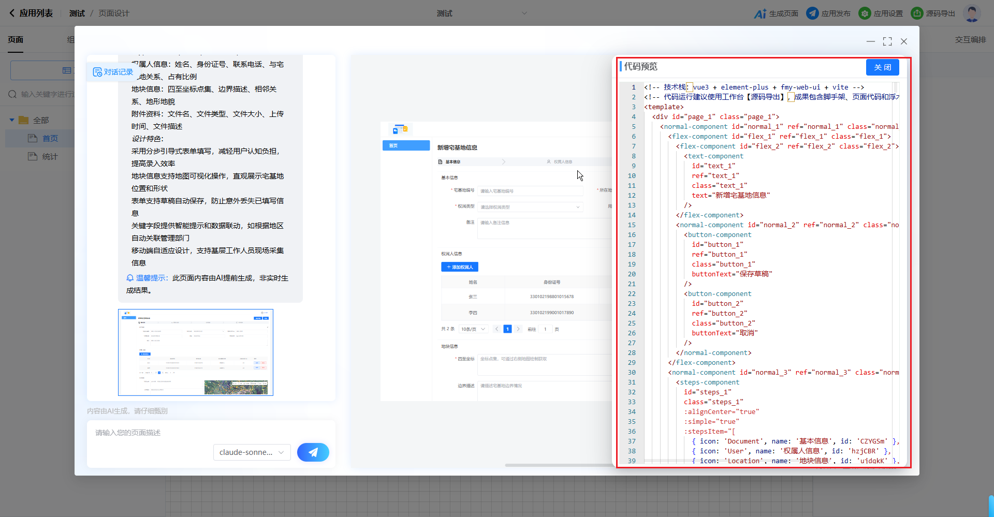Click the 关闭 button in code preview

[x=882, y=67]
